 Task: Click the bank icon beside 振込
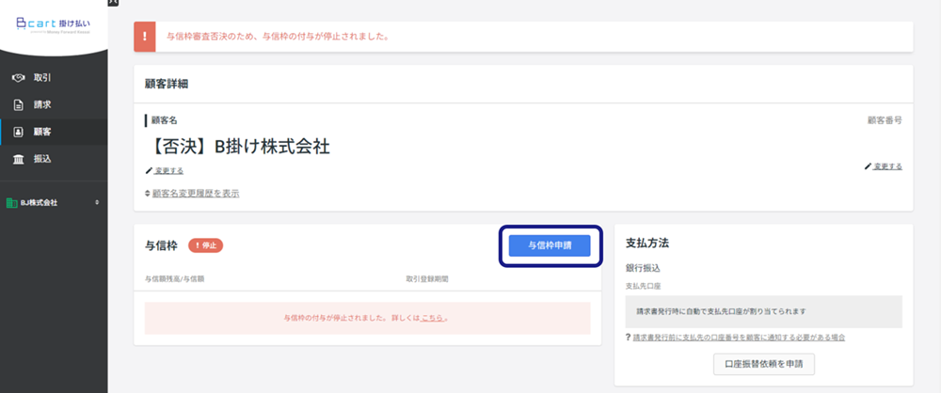[18, 160]
